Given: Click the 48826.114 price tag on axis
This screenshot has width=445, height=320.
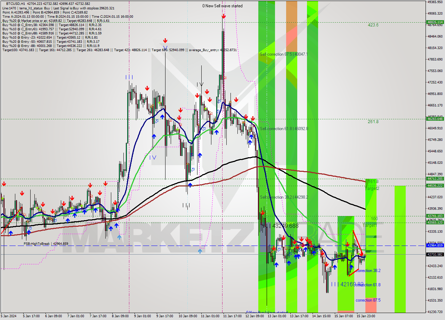Looking at the screenshot, I should [x=435, y=22].
